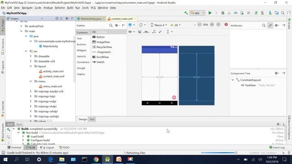This screenshot has width=292, height=164.
Task: Select Switch in the Palette
Action: [99, 62]
